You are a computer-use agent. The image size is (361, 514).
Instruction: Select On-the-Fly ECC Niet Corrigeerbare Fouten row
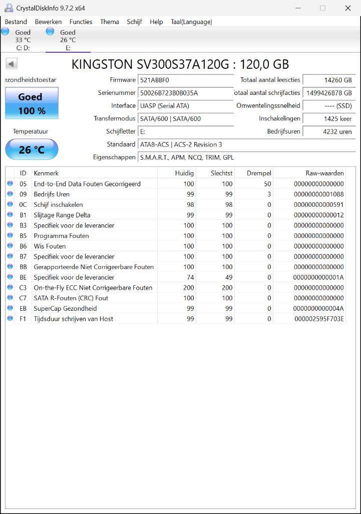tap(176, 288)
